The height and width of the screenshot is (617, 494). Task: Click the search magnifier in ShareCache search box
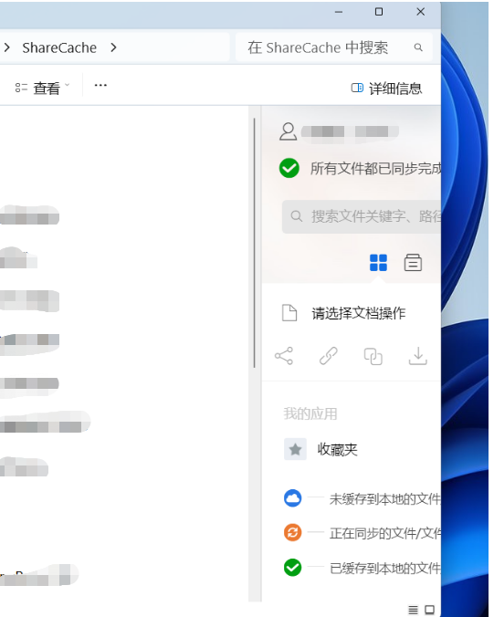tap(418, 47)
